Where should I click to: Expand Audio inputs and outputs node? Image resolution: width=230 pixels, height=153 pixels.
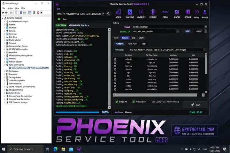[x=4, y=22]
